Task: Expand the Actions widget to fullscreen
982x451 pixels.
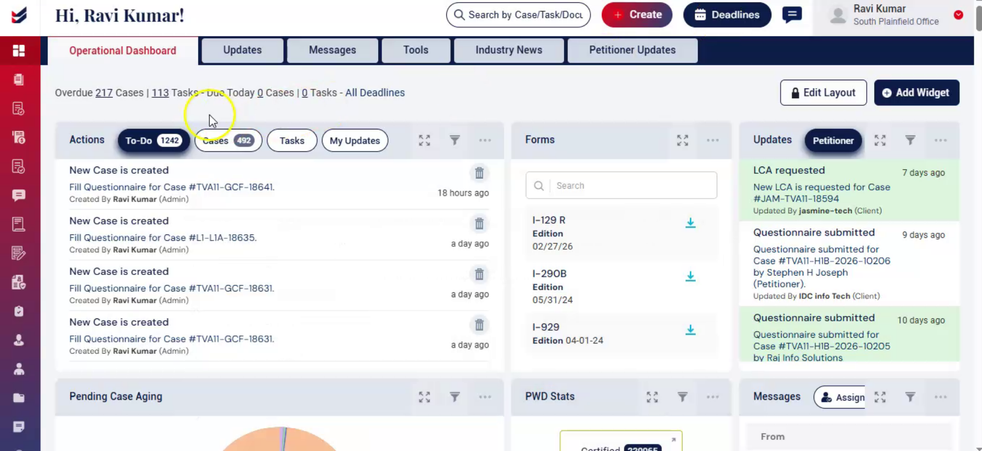Action: (424, 140)
